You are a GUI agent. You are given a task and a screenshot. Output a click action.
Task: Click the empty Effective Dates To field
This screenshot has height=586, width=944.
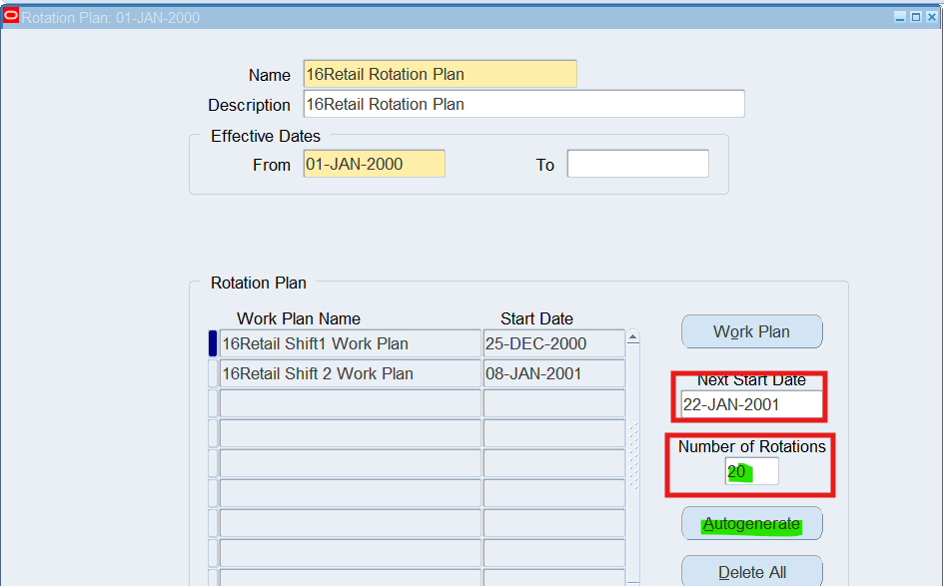click(x=637, y=164)
